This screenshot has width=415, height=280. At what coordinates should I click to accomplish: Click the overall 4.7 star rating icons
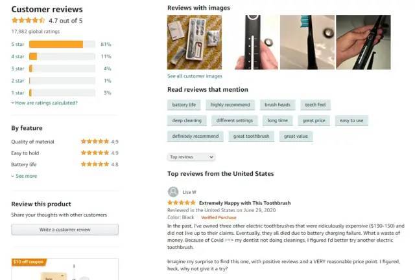tap(29, 20)
